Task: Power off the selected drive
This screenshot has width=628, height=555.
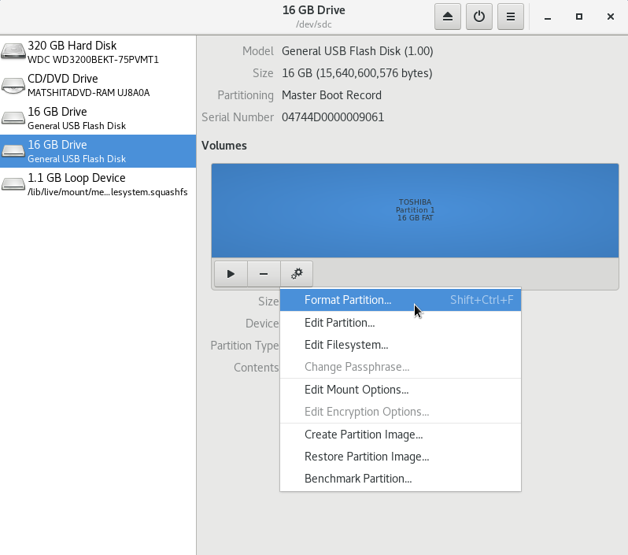Action: 479,17
